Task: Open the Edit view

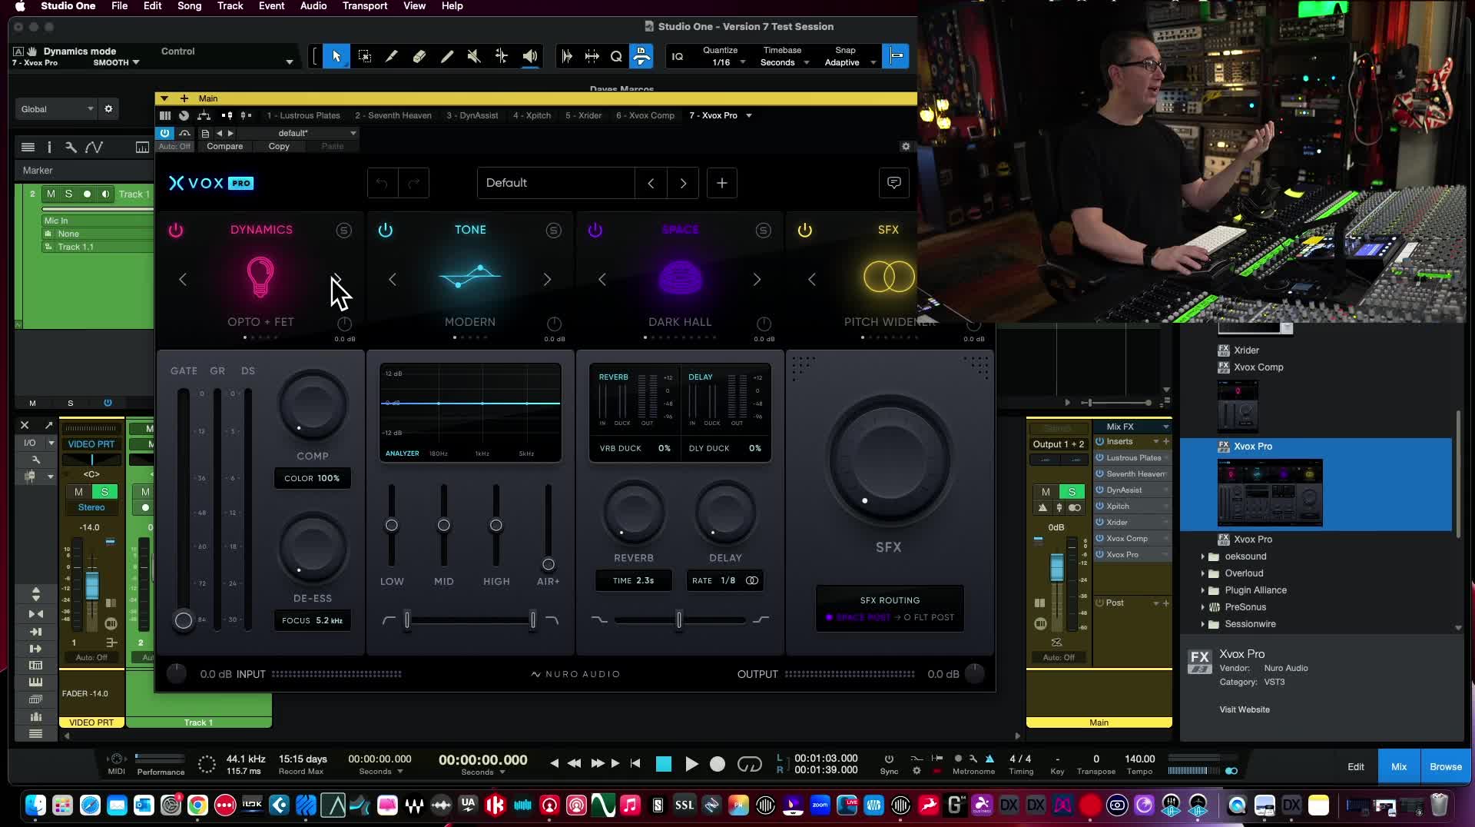Action: coord(1356,766)
